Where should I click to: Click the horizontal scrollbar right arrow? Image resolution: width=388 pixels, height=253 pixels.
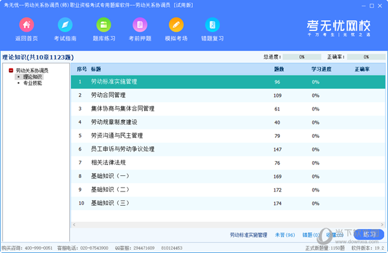pos(382,225)
